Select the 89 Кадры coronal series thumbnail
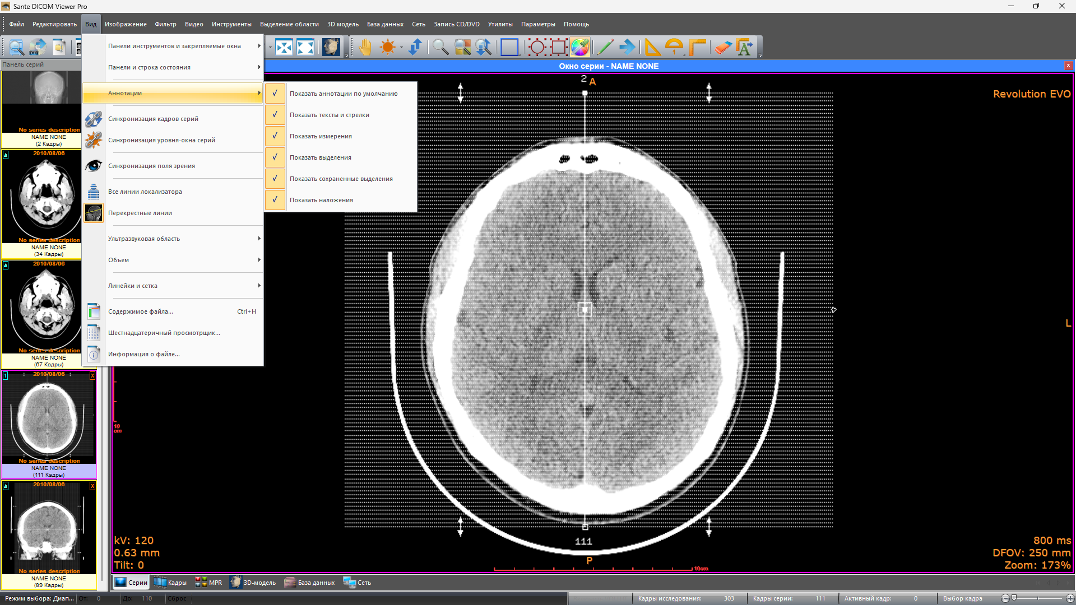Screen dimensions: 1076x605 click(x=49, y=534)
